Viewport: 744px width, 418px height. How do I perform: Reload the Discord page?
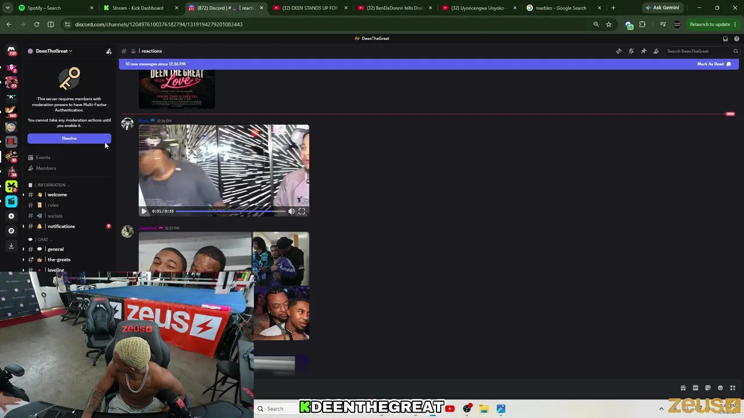coord(37,24)
